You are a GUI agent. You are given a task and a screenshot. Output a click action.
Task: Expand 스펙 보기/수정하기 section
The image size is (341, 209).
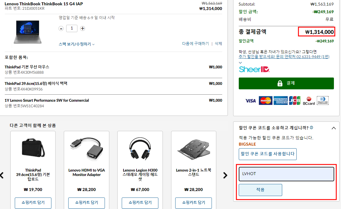pyautogui.click(x=77, y=44)
